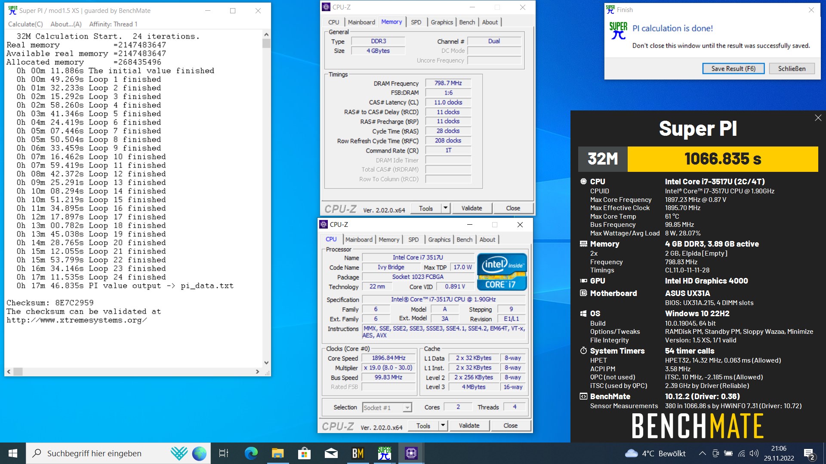Open Graphics tab in upper CPU-Z

442,22
